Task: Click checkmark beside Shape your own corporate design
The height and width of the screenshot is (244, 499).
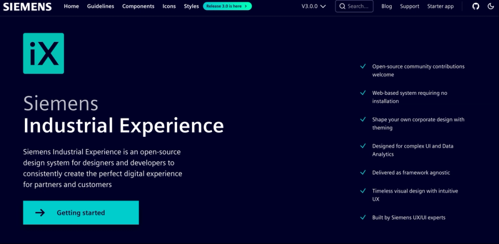Action: 363,119
